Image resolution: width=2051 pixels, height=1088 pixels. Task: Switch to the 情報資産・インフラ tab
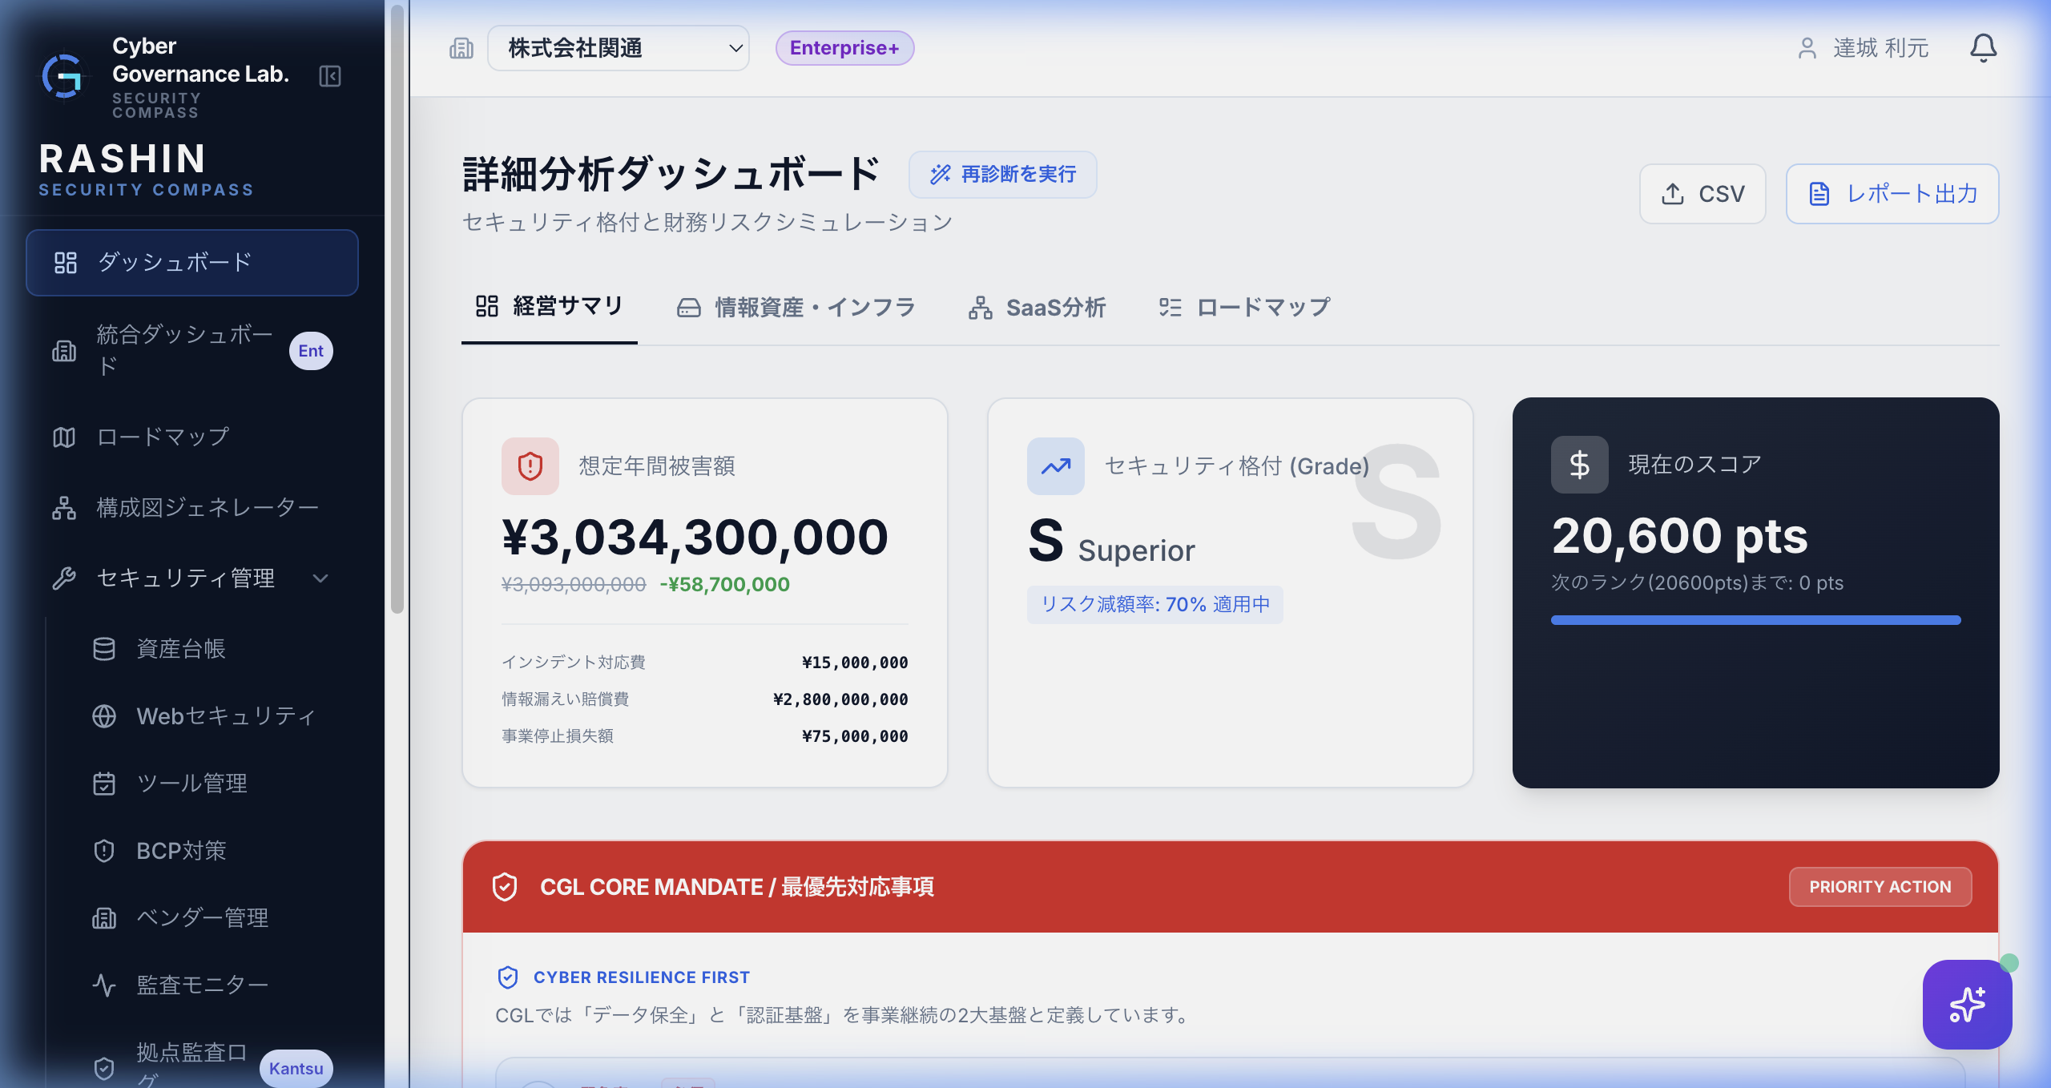[796, 308]
